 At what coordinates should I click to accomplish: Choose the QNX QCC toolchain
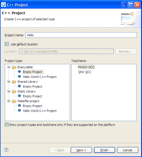85,72
